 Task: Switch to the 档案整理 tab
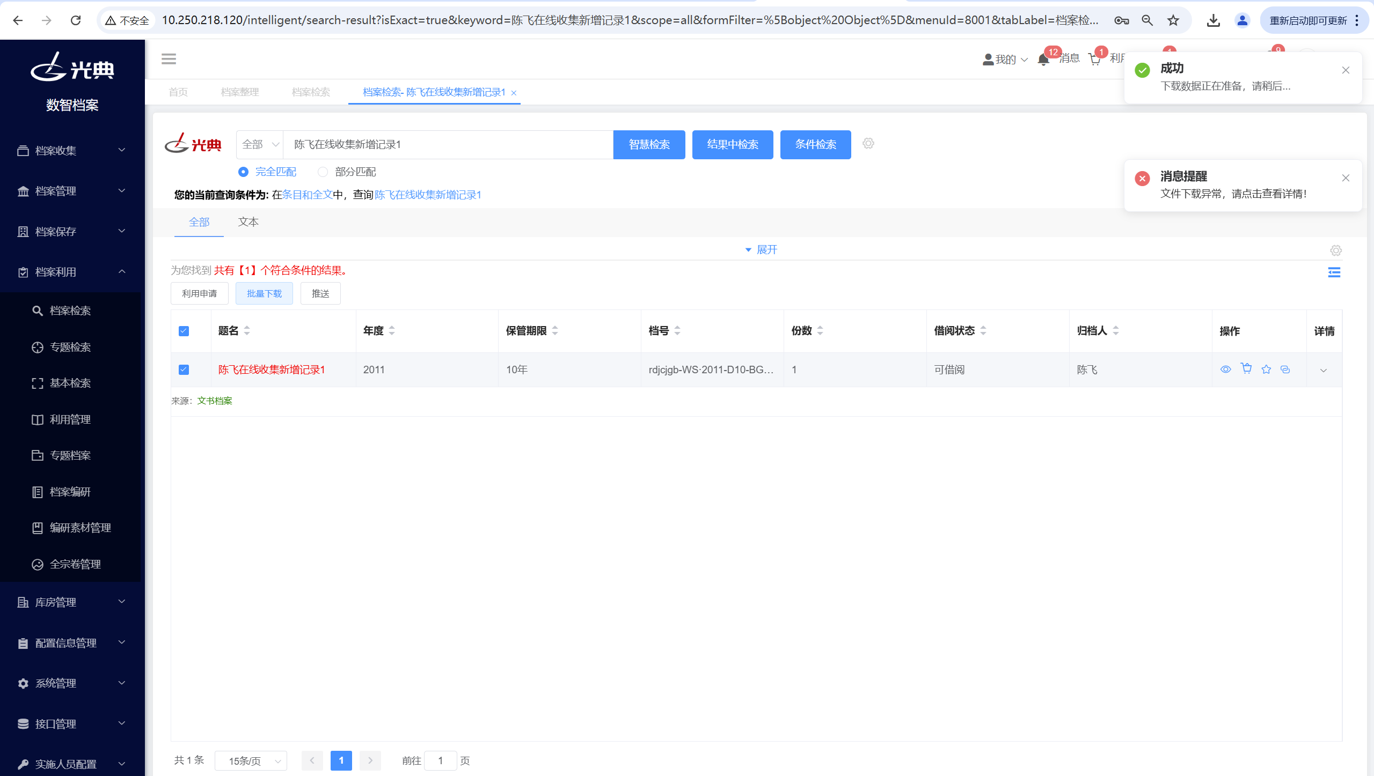240,92
